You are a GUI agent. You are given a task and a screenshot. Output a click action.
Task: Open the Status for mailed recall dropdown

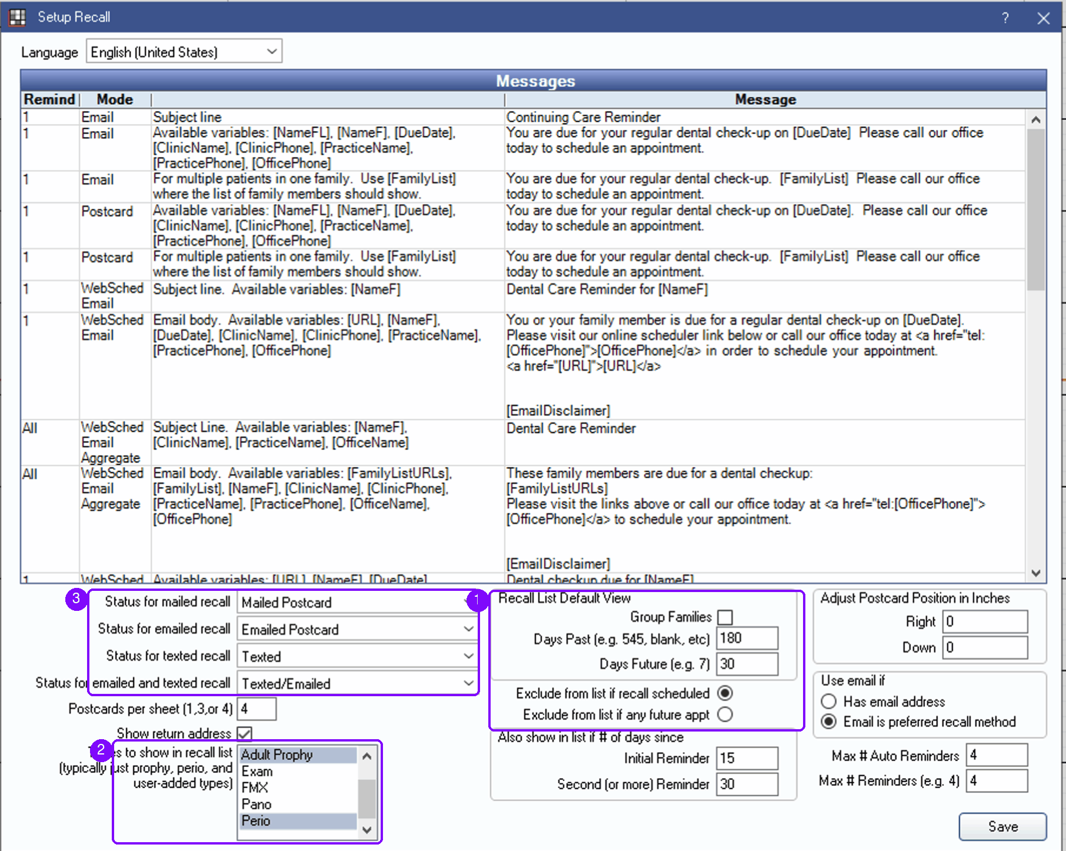click(x=358, y=603)
